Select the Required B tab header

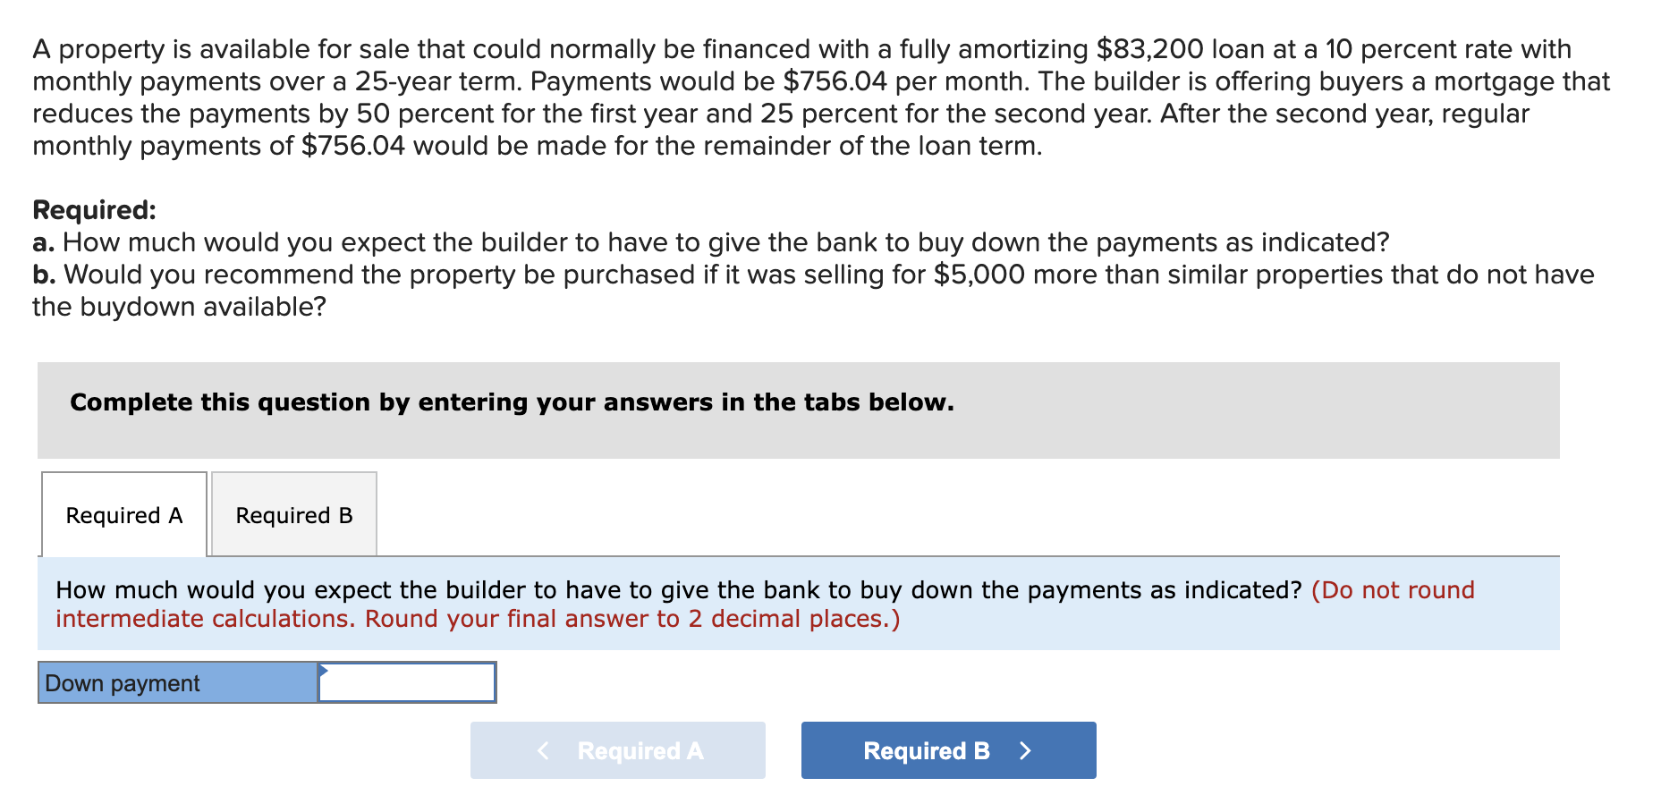(x=293, y=515)
